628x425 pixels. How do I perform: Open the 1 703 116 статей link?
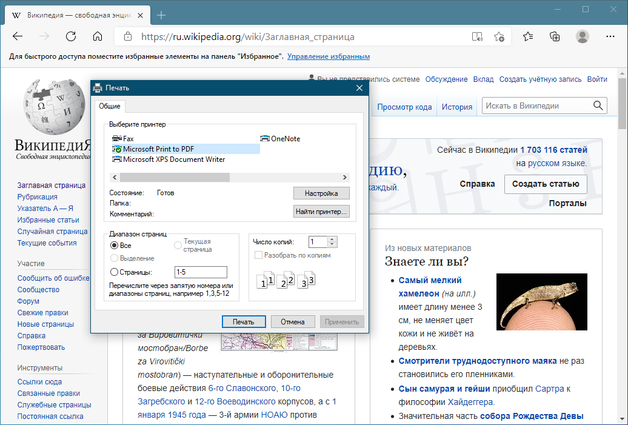point(553,150)
